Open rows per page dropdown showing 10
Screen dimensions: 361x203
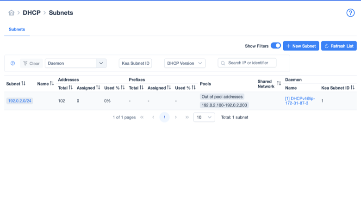204,117
